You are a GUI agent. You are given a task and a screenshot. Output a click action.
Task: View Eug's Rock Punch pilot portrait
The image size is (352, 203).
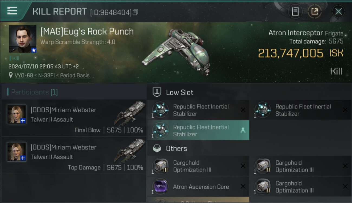click(x=22, y=39)
